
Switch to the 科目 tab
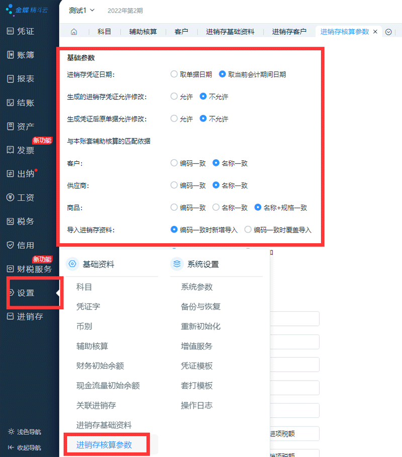click(105, 32)
